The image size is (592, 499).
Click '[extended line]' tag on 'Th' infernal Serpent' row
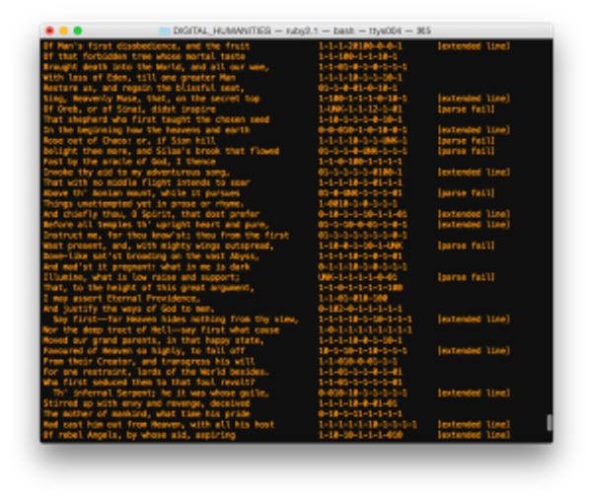coord(474,392)
